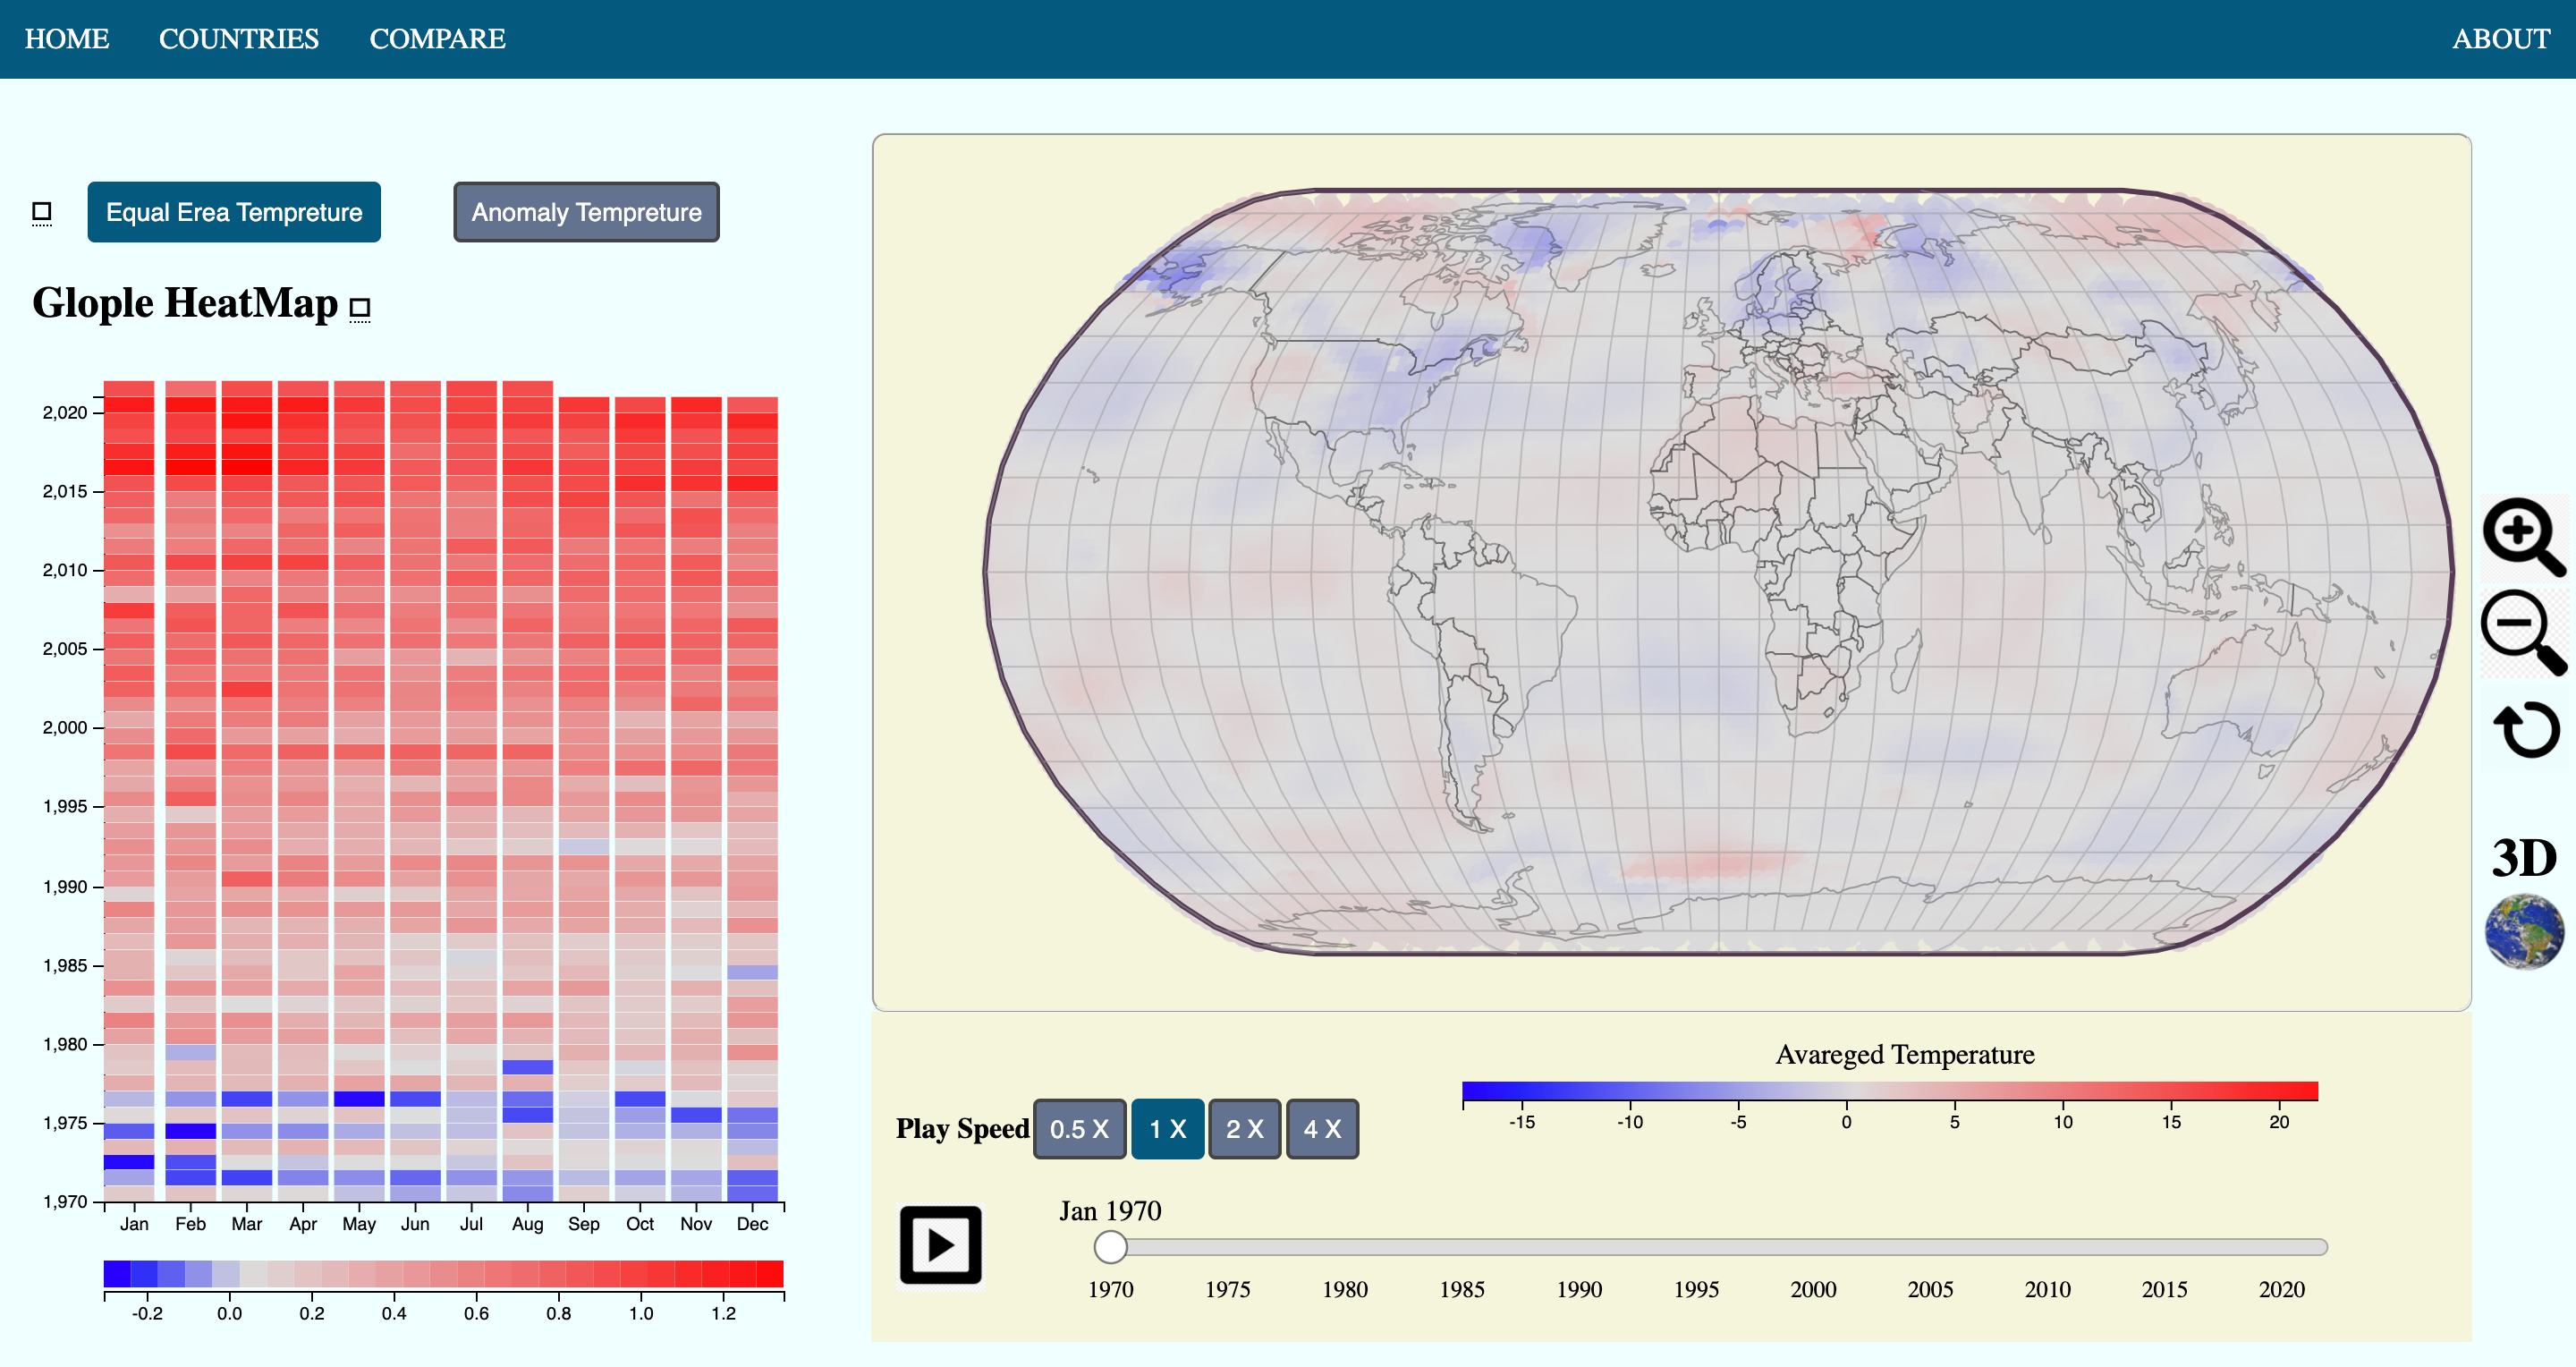Click the 3D label text

coord(2524,858)
